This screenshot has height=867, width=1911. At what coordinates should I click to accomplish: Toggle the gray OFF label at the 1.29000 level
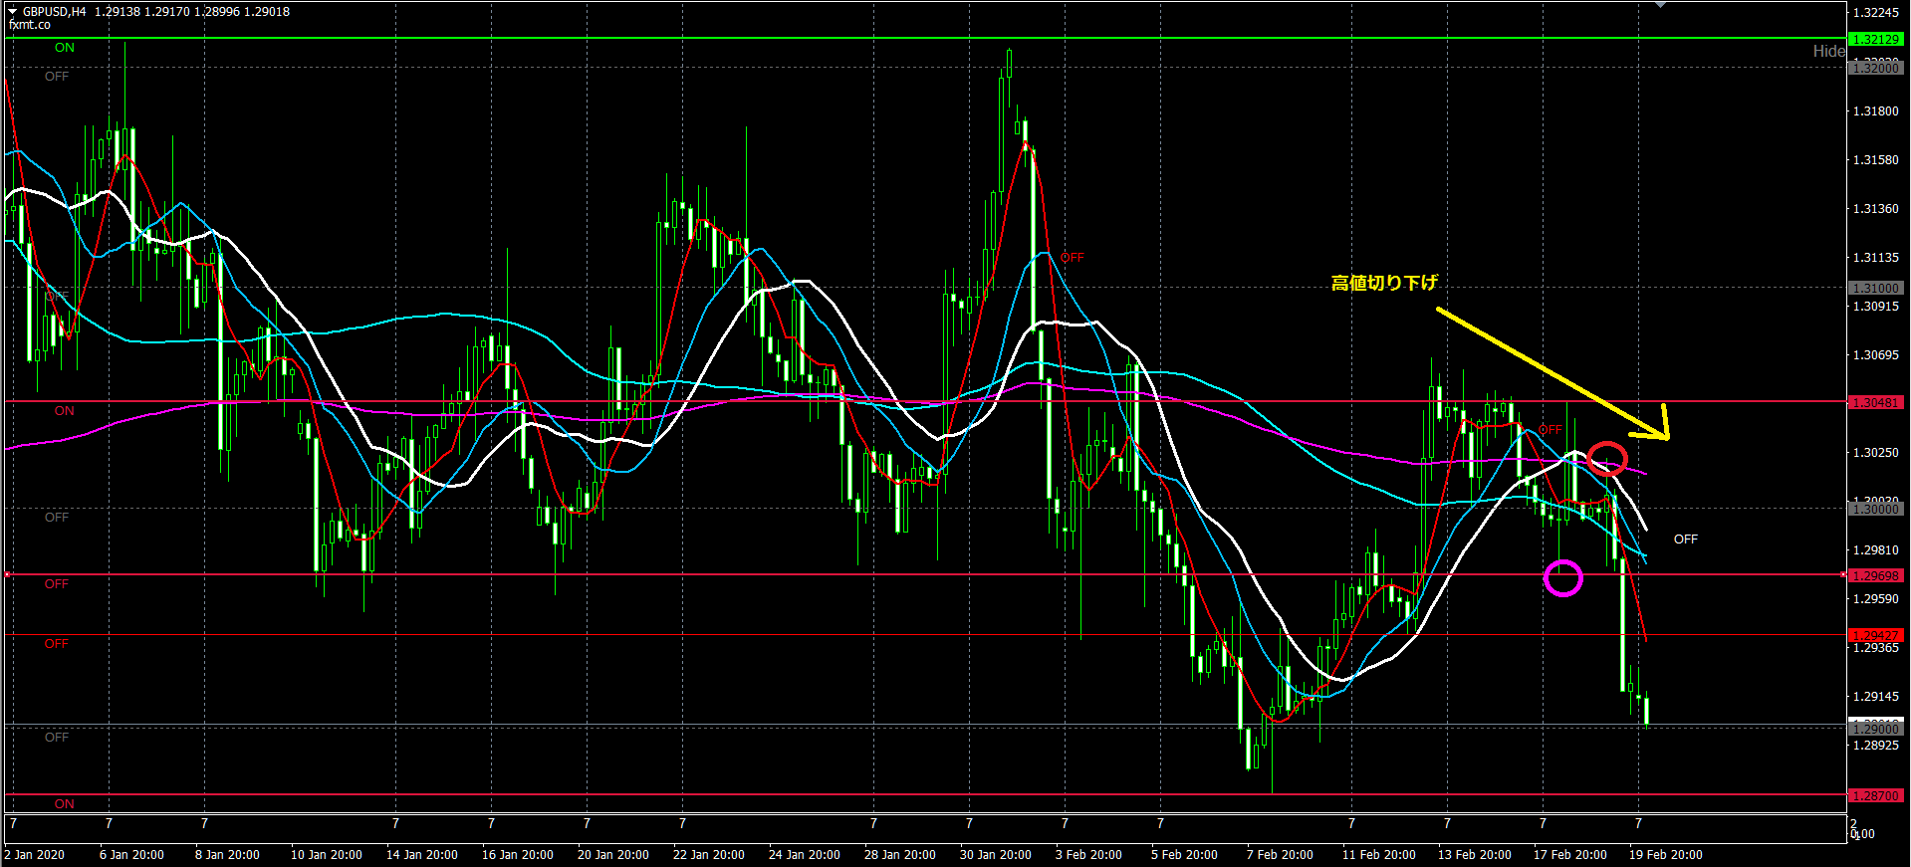(x=57, y=738)
